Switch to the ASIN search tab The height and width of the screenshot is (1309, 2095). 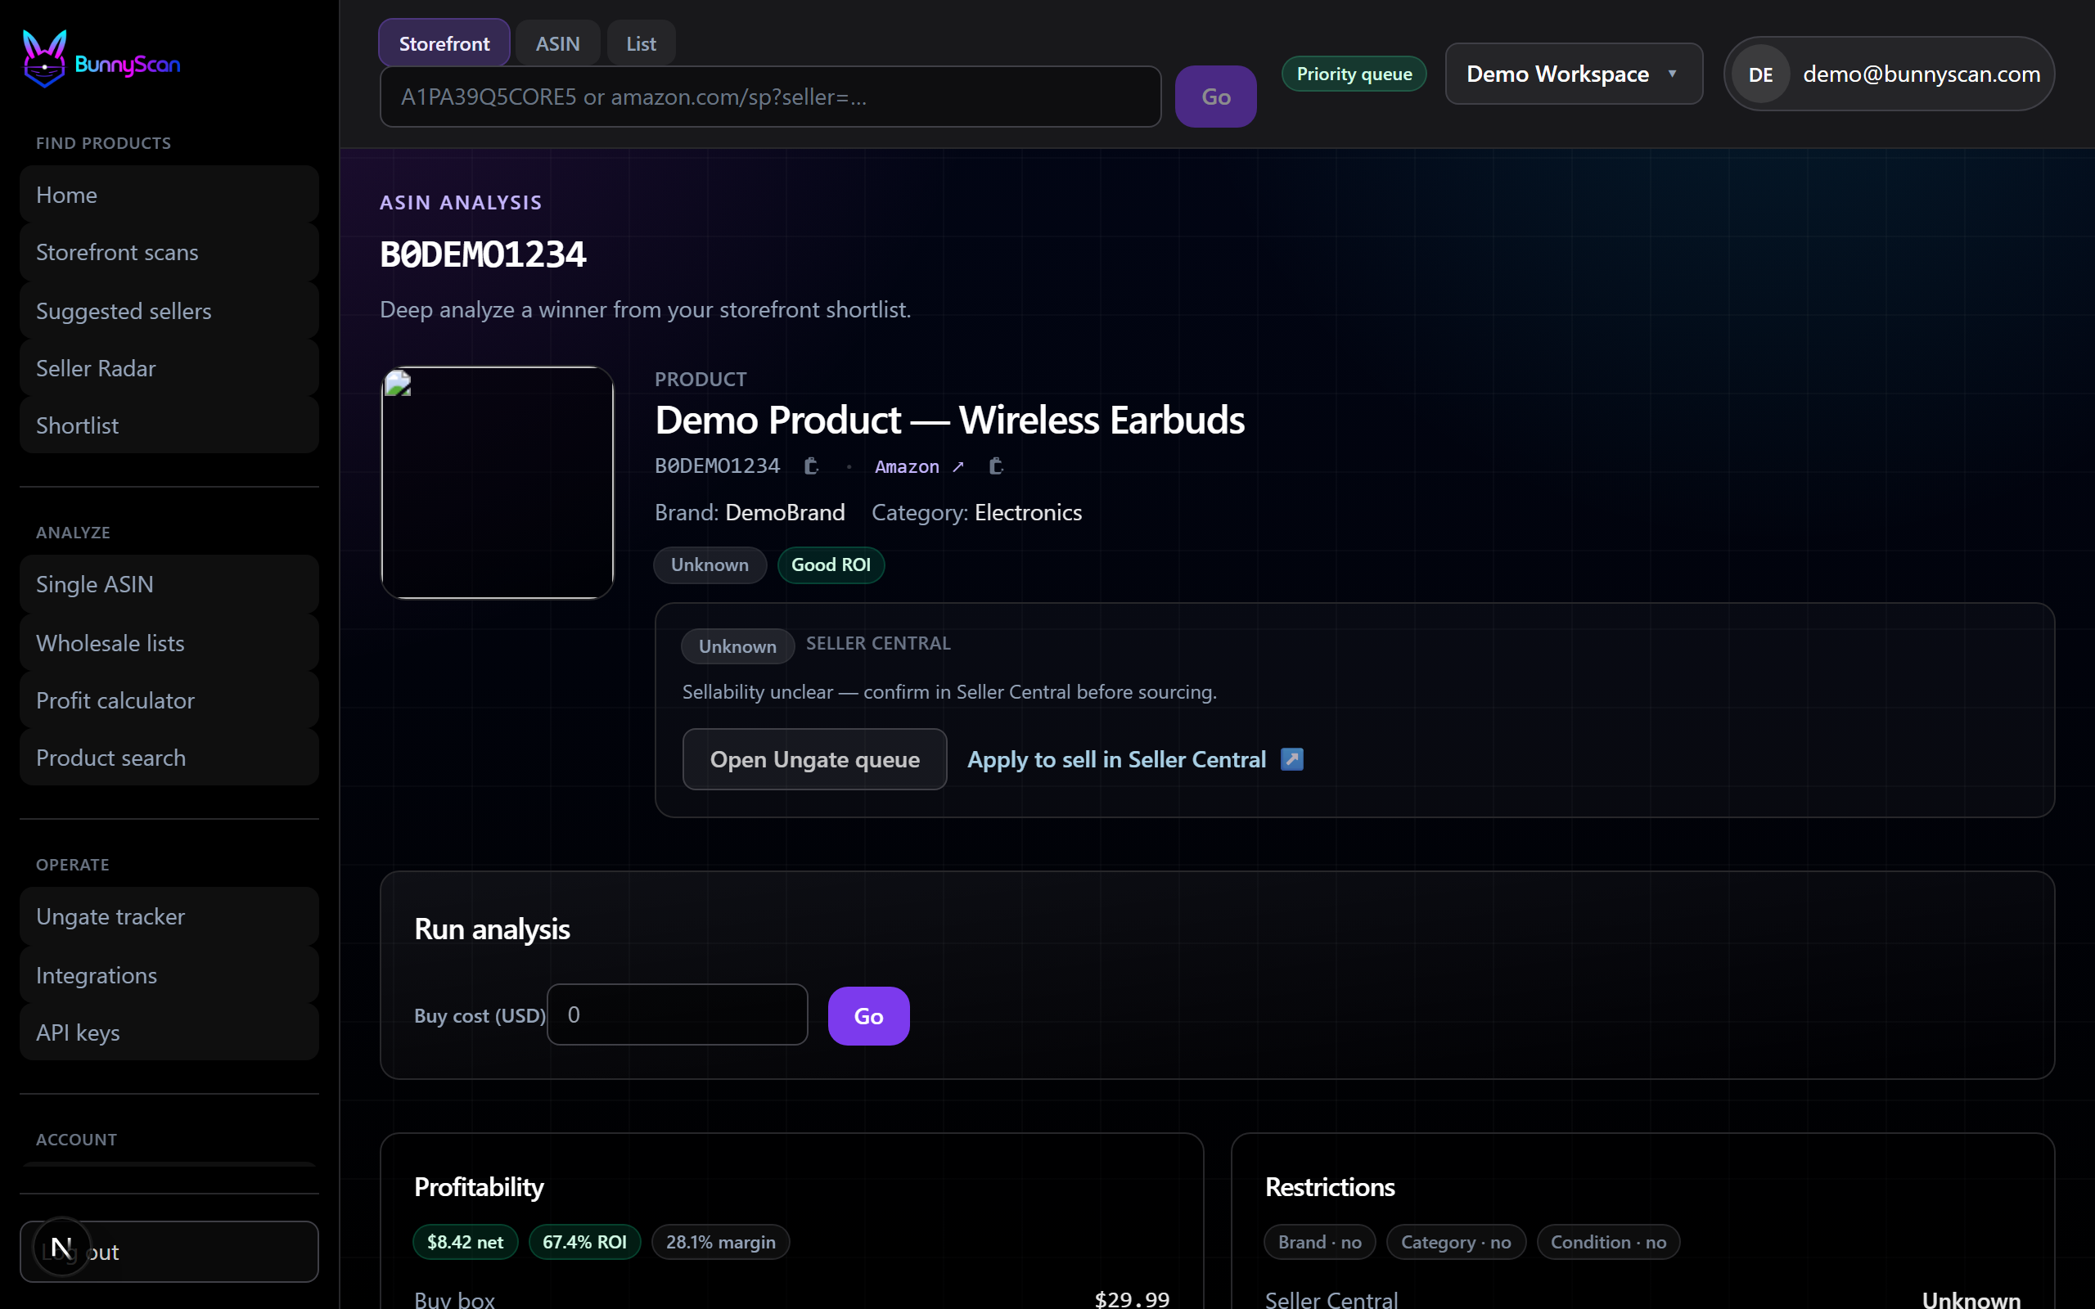tap(557, 43)
